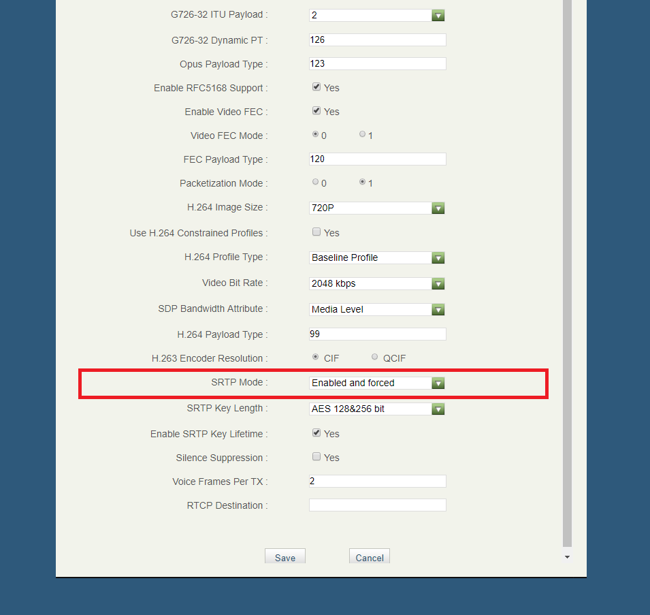Open the H.264 Profile Type dropdown

pyautogui.click(x=377, y=257)
